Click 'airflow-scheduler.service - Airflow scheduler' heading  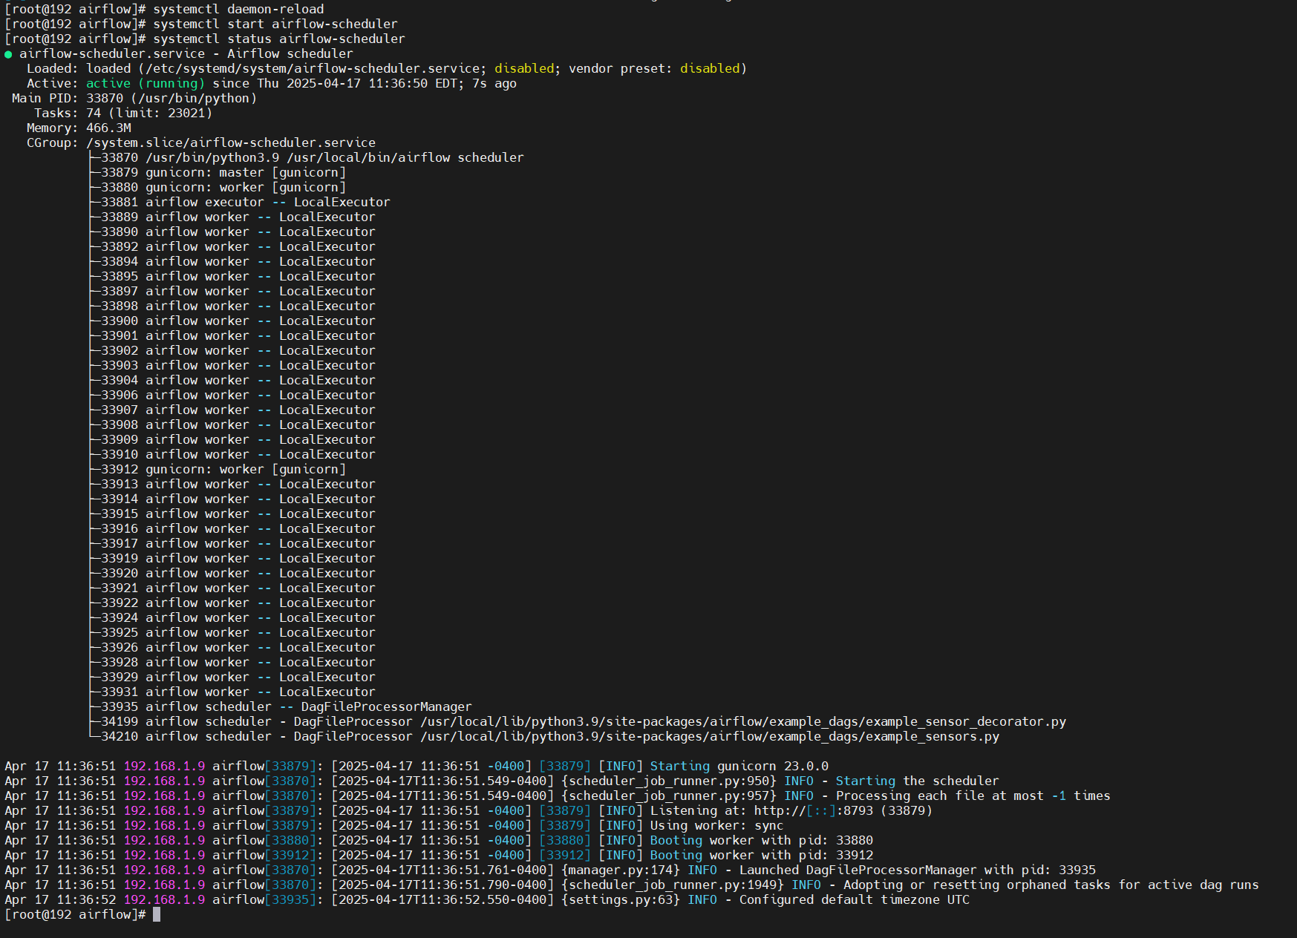pyautogui.click(x=186, y=53)
